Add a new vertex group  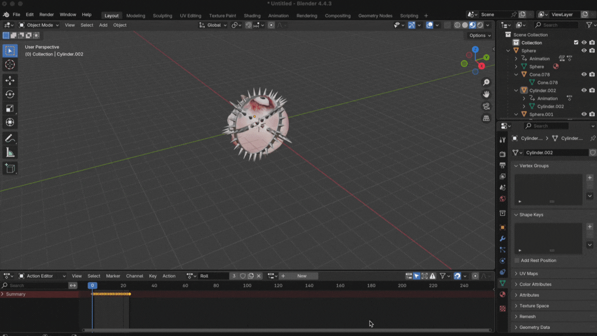coord(590,177)
